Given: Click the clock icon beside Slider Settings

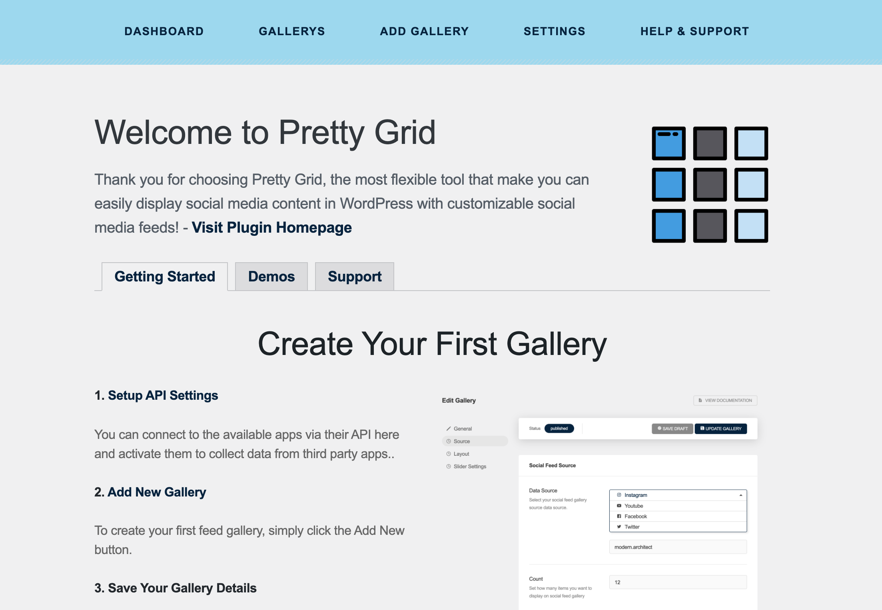Looking at the screenshot, I should [449, 466].
